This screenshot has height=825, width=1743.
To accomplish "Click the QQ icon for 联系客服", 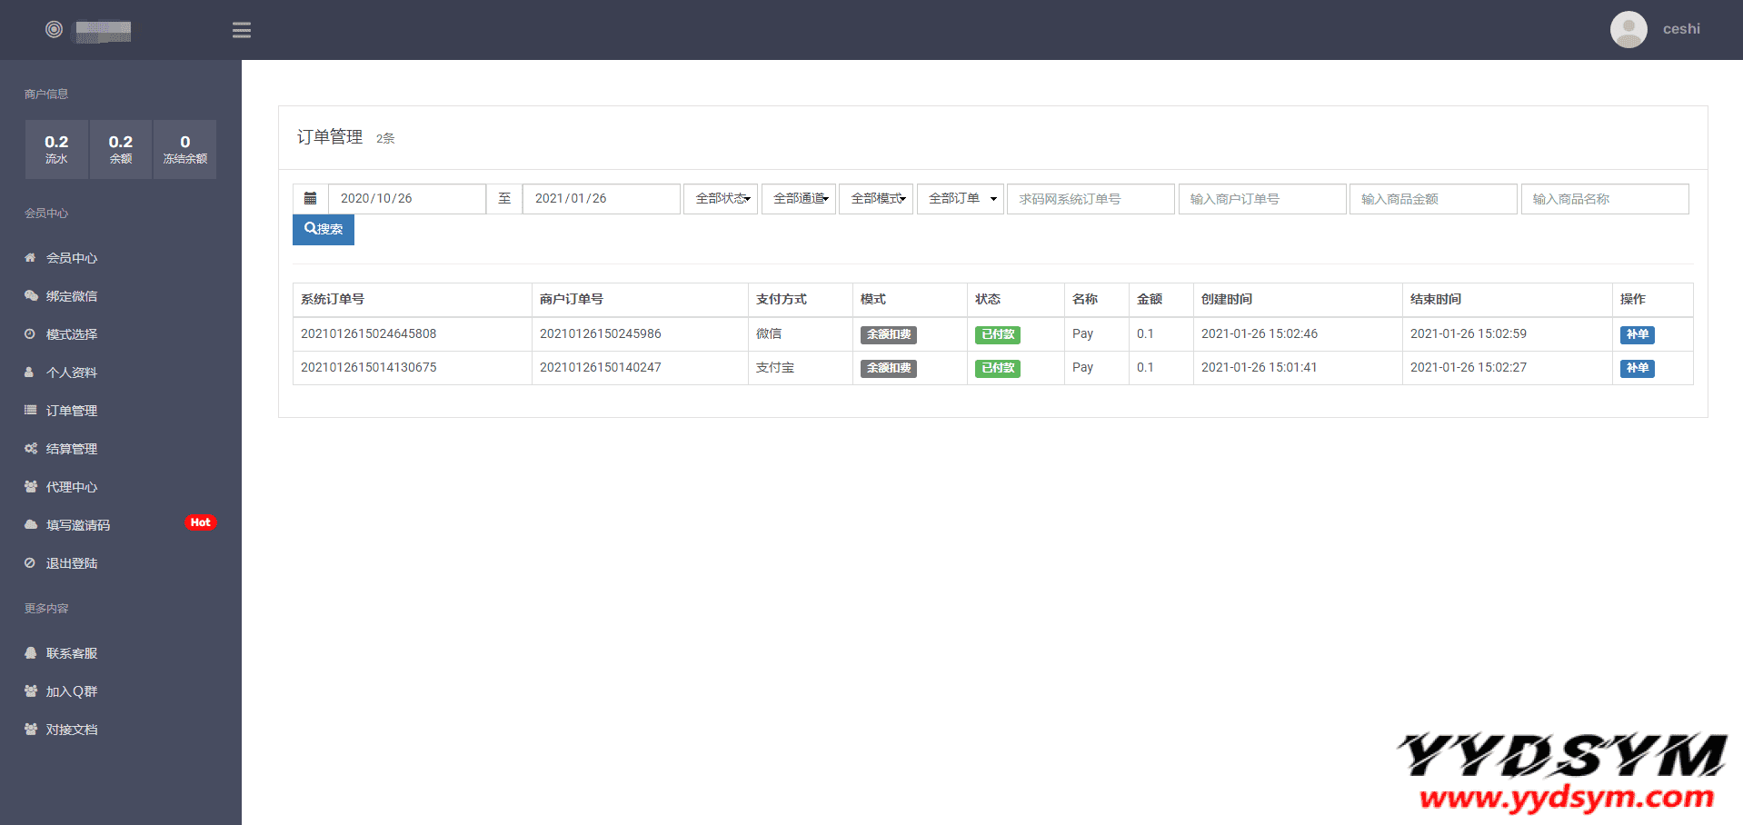I will pyautogui.click(x=30, y=653).
